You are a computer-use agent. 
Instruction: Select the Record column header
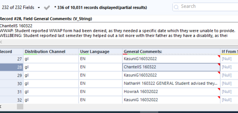(6, 52)
